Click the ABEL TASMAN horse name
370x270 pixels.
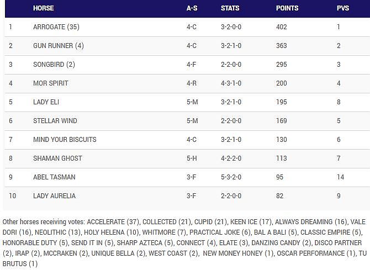click(54, 177)
